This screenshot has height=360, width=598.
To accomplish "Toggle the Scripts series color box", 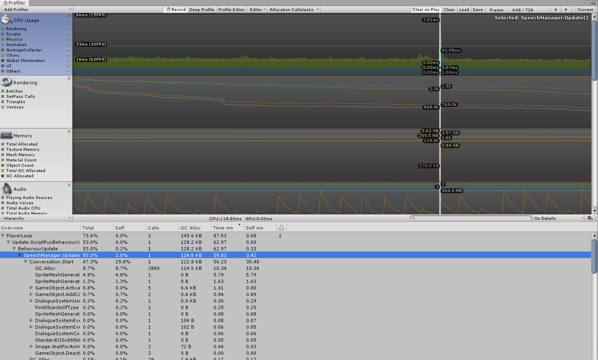I will (x=3, y=34).
